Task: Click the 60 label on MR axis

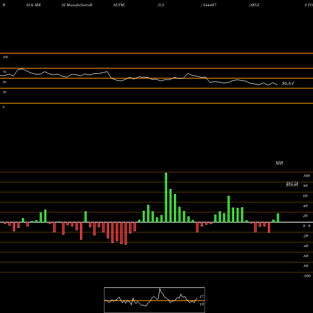Action: coord(305,196)
